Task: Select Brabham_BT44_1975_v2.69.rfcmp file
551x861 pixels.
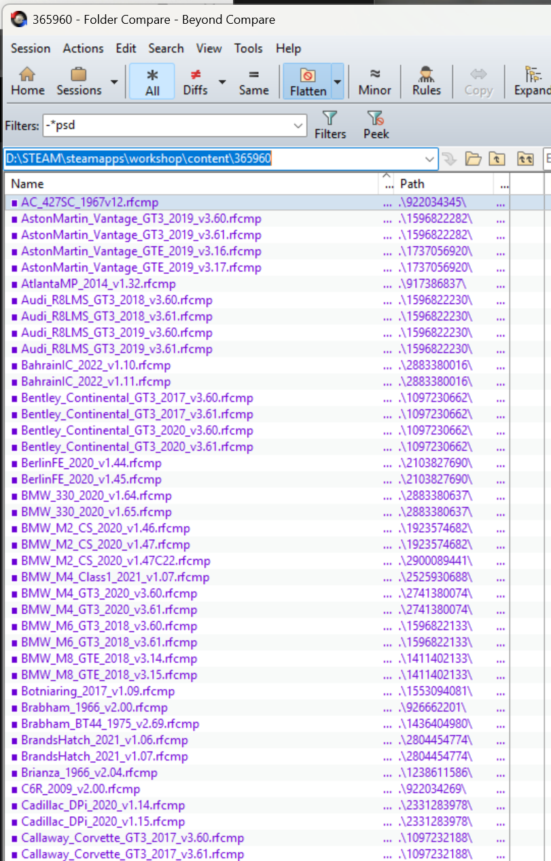Action: coord(110,724)
